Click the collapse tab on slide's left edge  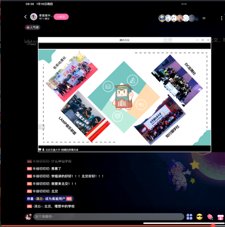pos(41,127)
